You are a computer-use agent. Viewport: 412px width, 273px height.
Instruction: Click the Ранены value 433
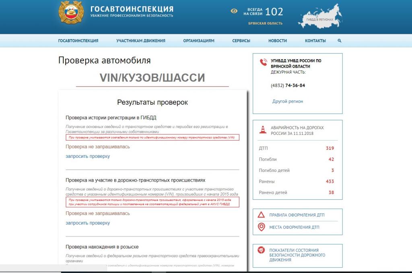click(330, 181)
